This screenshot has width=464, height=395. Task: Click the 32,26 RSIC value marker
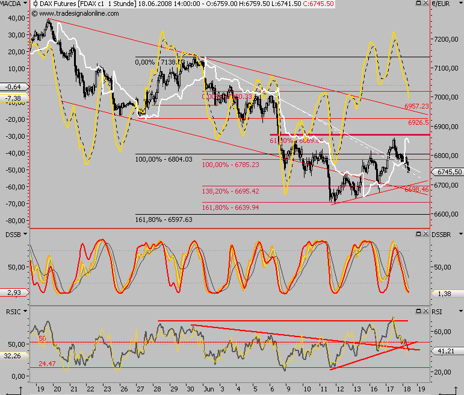coord(14,356)
